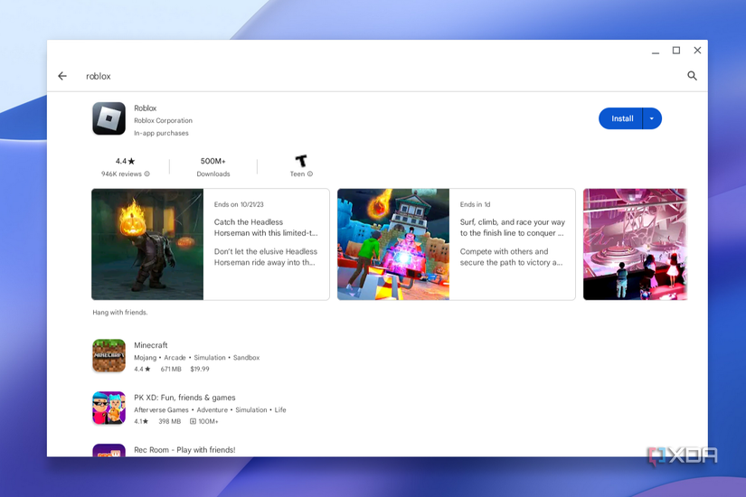746x497 pixels.
Task: Click the Minecraft $19.99 price
Action: coord(200,369)
